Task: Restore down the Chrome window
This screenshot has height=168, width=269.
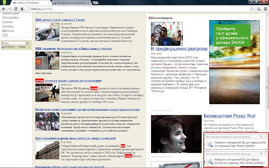Action: coord(257,1)
